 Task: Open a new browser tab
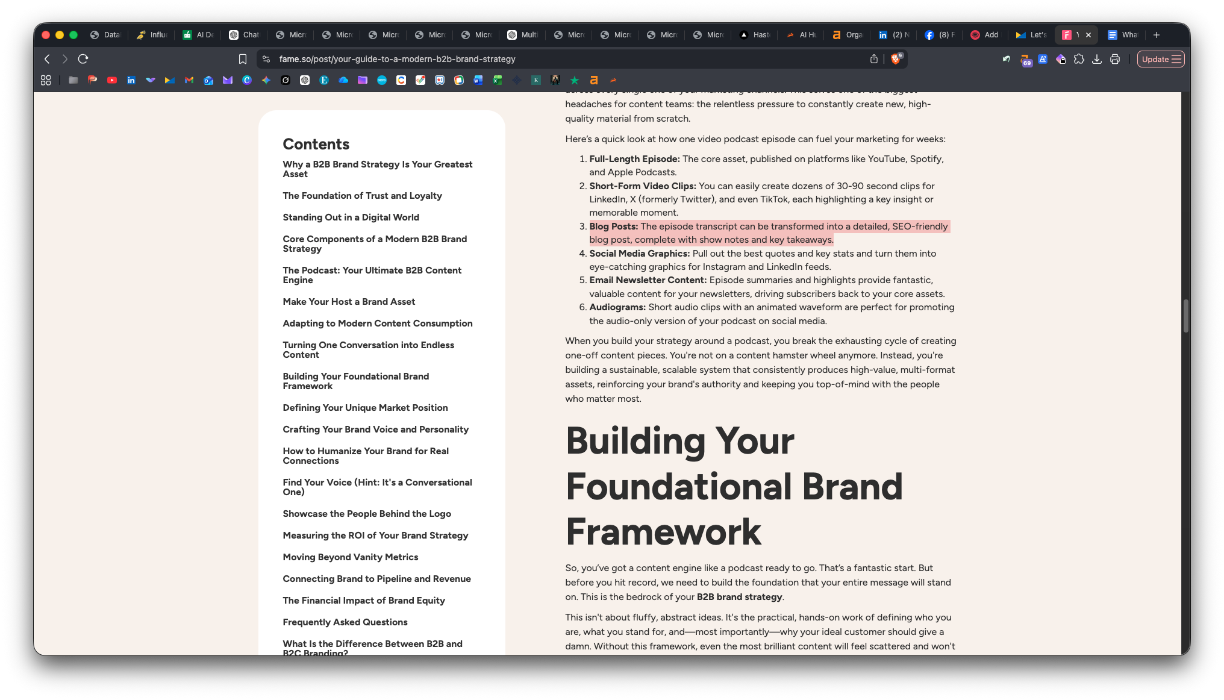tap(1156, 35)
